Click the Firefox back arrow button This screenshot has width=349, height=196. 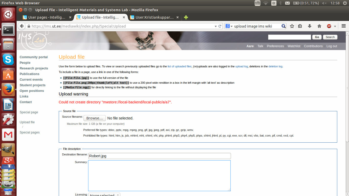(22, 26)
